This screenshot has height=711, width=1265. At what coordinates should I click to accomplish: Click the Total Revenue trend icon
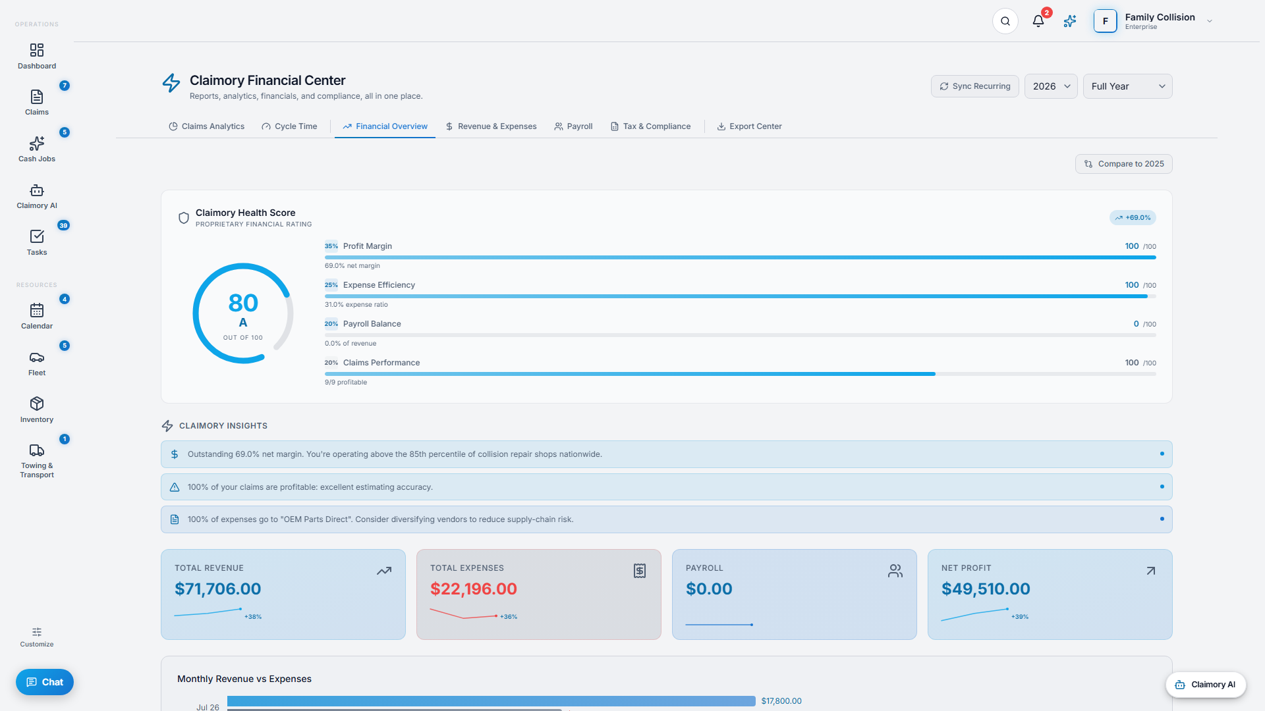coord(384,571)
